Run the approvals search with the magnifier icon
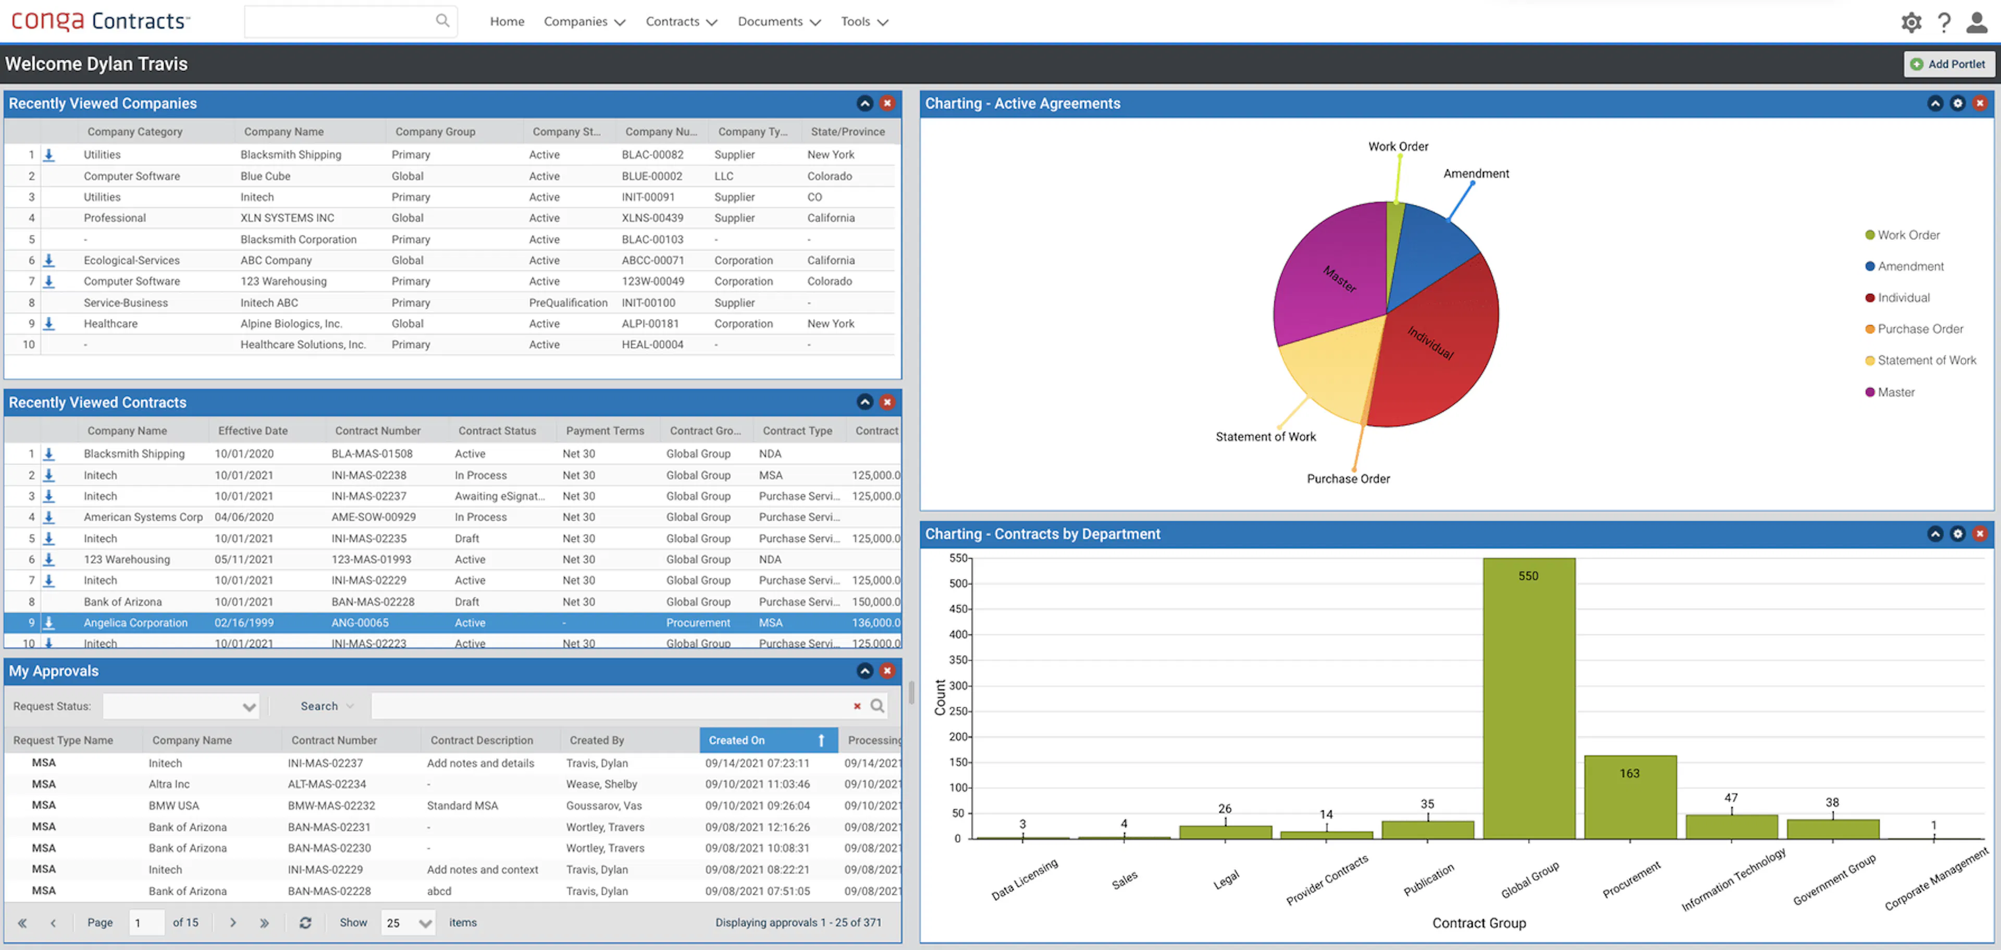 [x=878, y=706]
